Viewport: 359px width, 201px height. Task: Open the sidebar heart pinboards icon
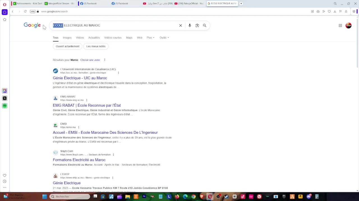4,175
